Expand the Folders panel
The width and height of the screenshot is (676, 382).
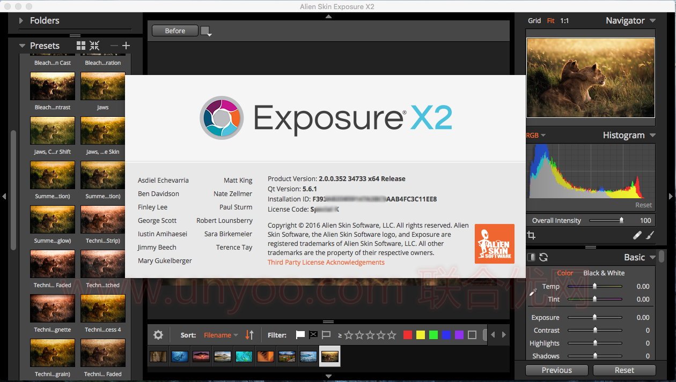(x=21, y=20)
